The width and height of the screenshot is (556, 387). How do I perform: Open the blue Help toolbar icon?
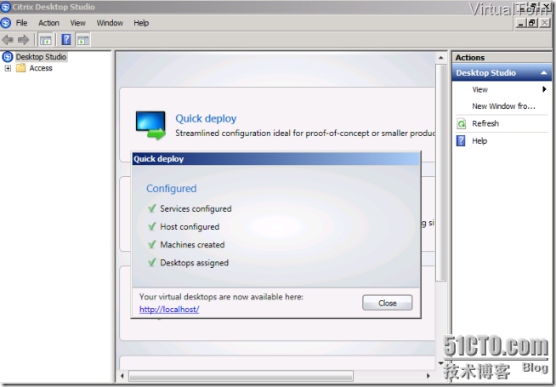point(66,39)
